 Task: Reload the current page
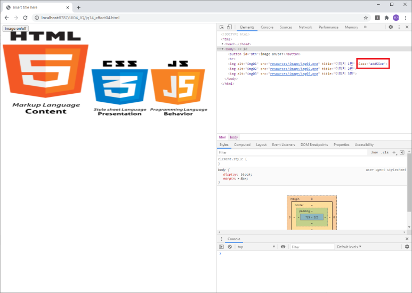(x=25, y=18)
